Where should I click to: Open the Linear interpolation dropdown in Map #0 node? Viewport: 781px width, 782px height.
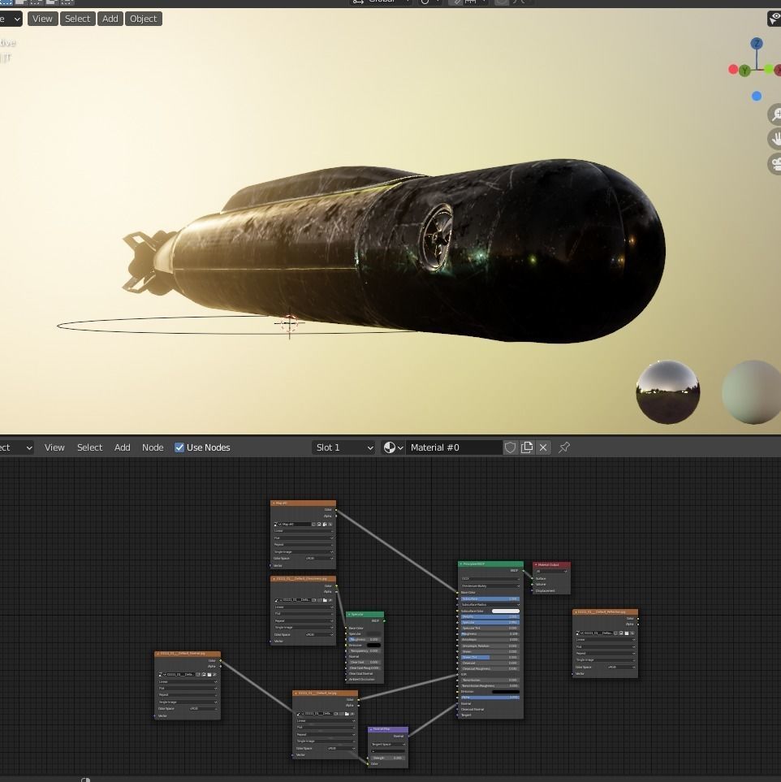[x=303, y=531]
